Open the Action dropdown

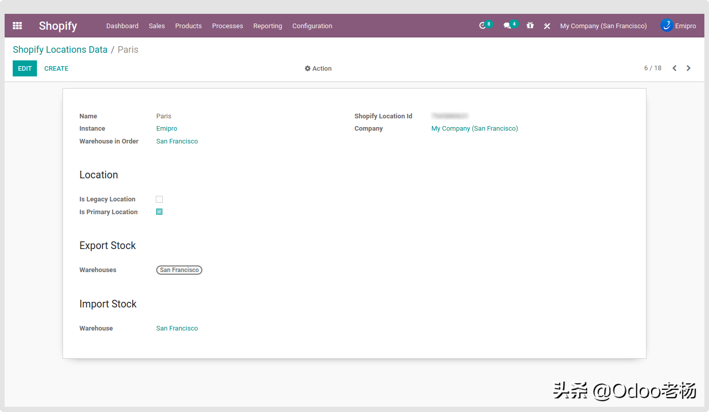318,69
